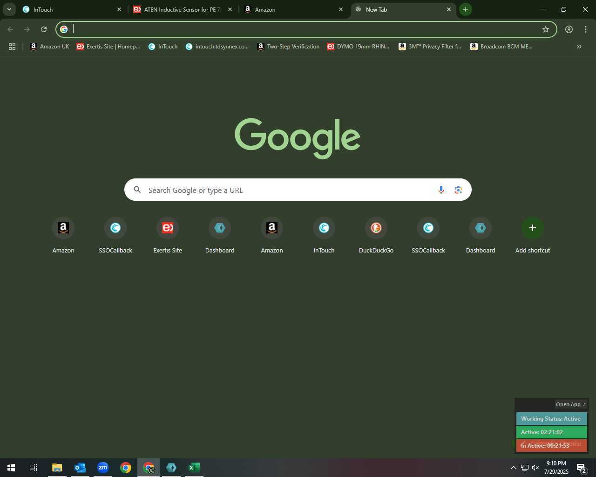596x477 pixels.
Task: Open the Exertis Site Homepage bookmark
Action: point(108,47)
